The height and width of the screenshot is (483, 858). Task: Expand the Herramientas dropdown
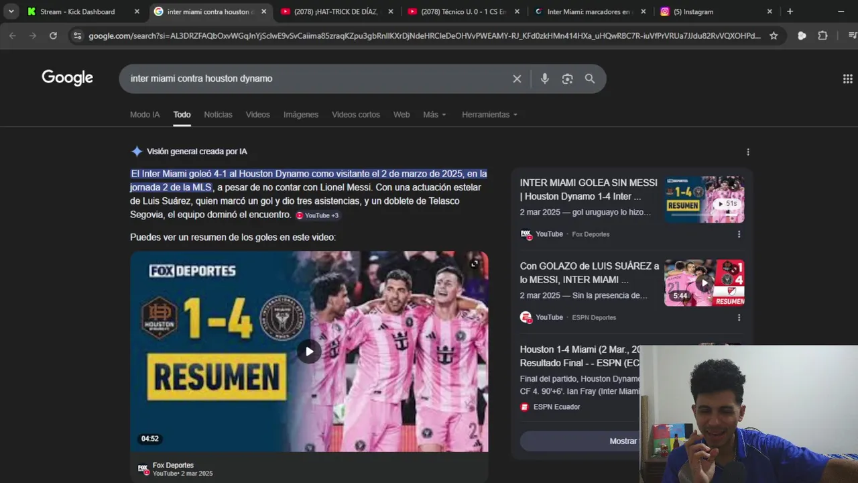tap(489, 115)
